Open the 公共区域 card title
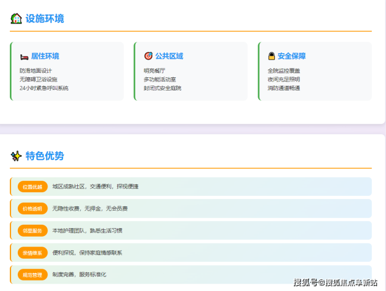The height and width of the screenshot is (291, 386). (x=169, y=56)
